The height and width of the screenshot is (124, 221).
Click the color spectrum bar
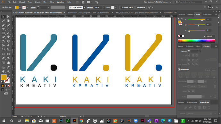(x=196, y=41)
